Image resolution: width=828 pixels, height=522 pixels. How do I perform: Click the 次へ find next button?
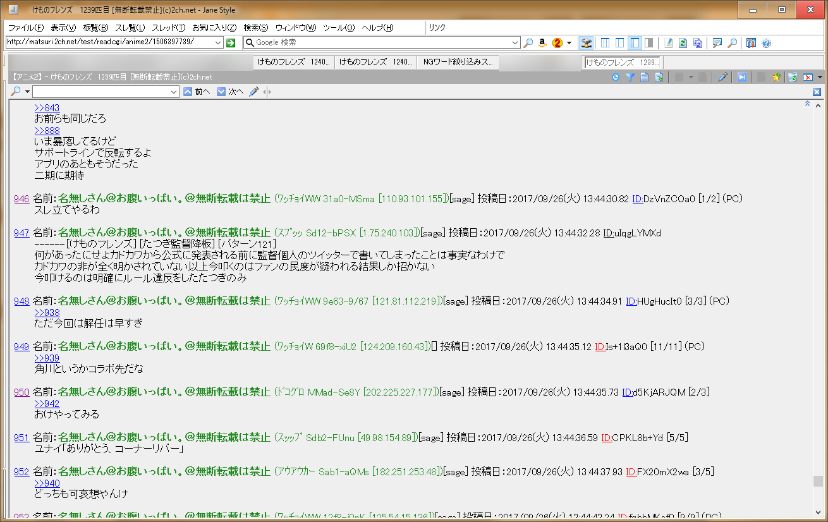tap(230, 92)
